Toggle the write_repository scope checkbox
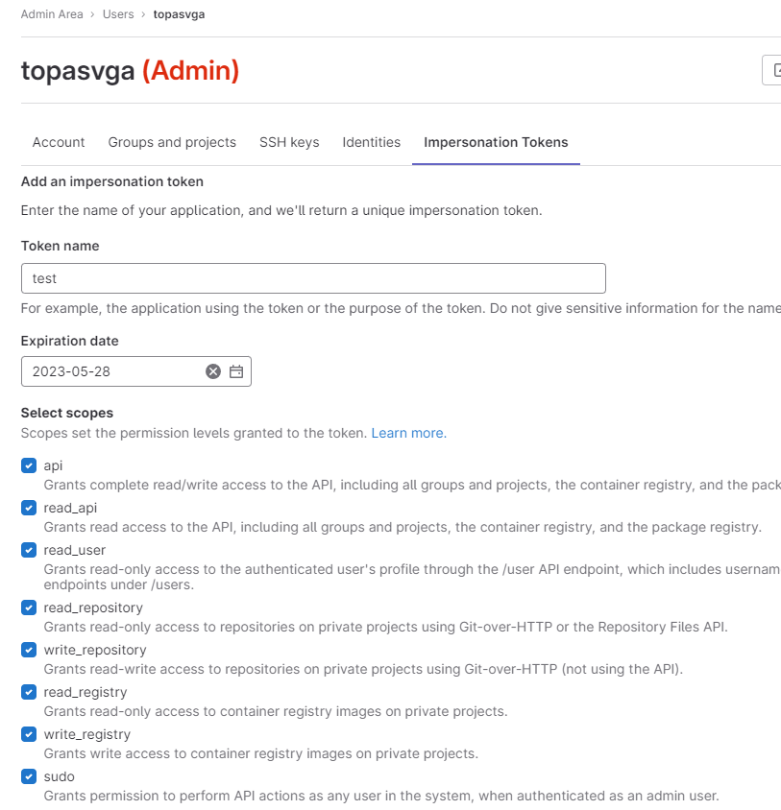The width and height of the screenshot is (781, 810). tap(29, 650)
